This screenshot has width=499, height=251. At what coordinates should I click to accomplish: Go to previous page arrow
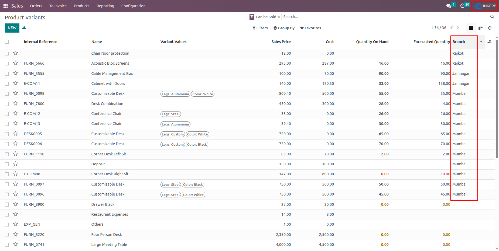[x=452, y=28]
